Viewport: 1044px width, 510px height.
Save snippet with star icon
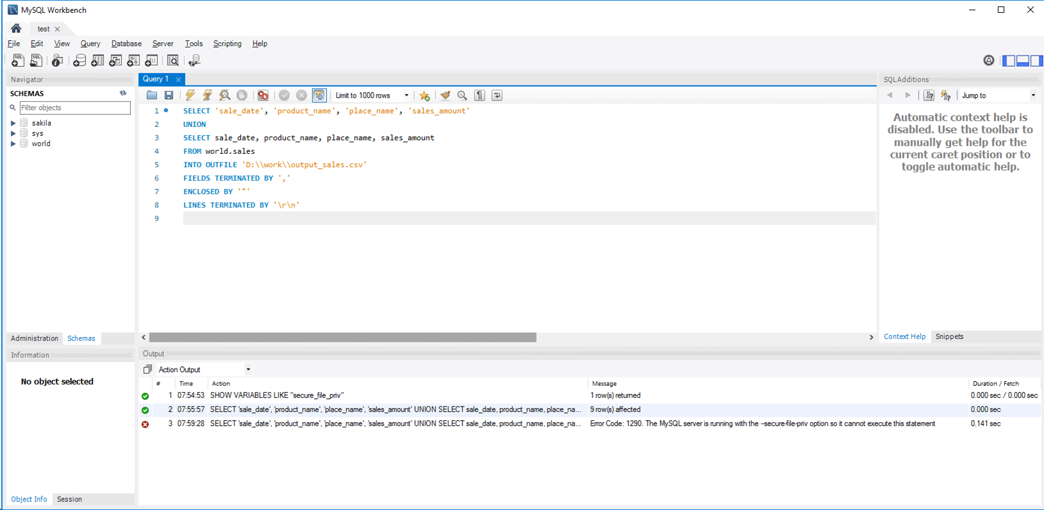(425, 95)
